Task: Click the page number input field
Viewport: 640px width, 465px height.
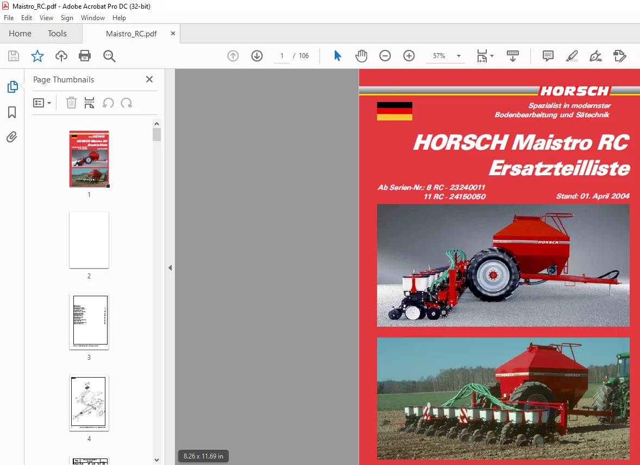Action: point(281,56)
